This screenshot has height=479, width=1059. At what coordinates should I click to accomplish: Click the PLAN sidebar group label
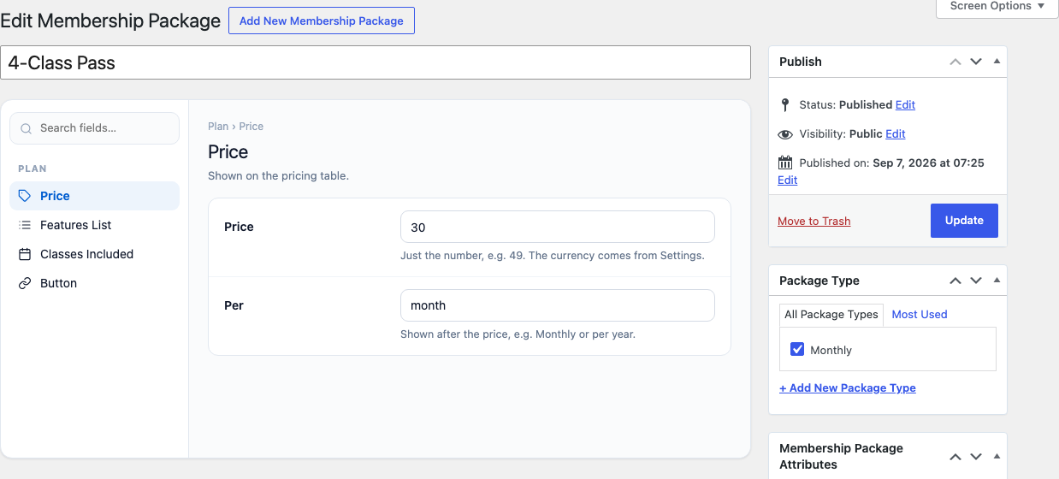33,169
